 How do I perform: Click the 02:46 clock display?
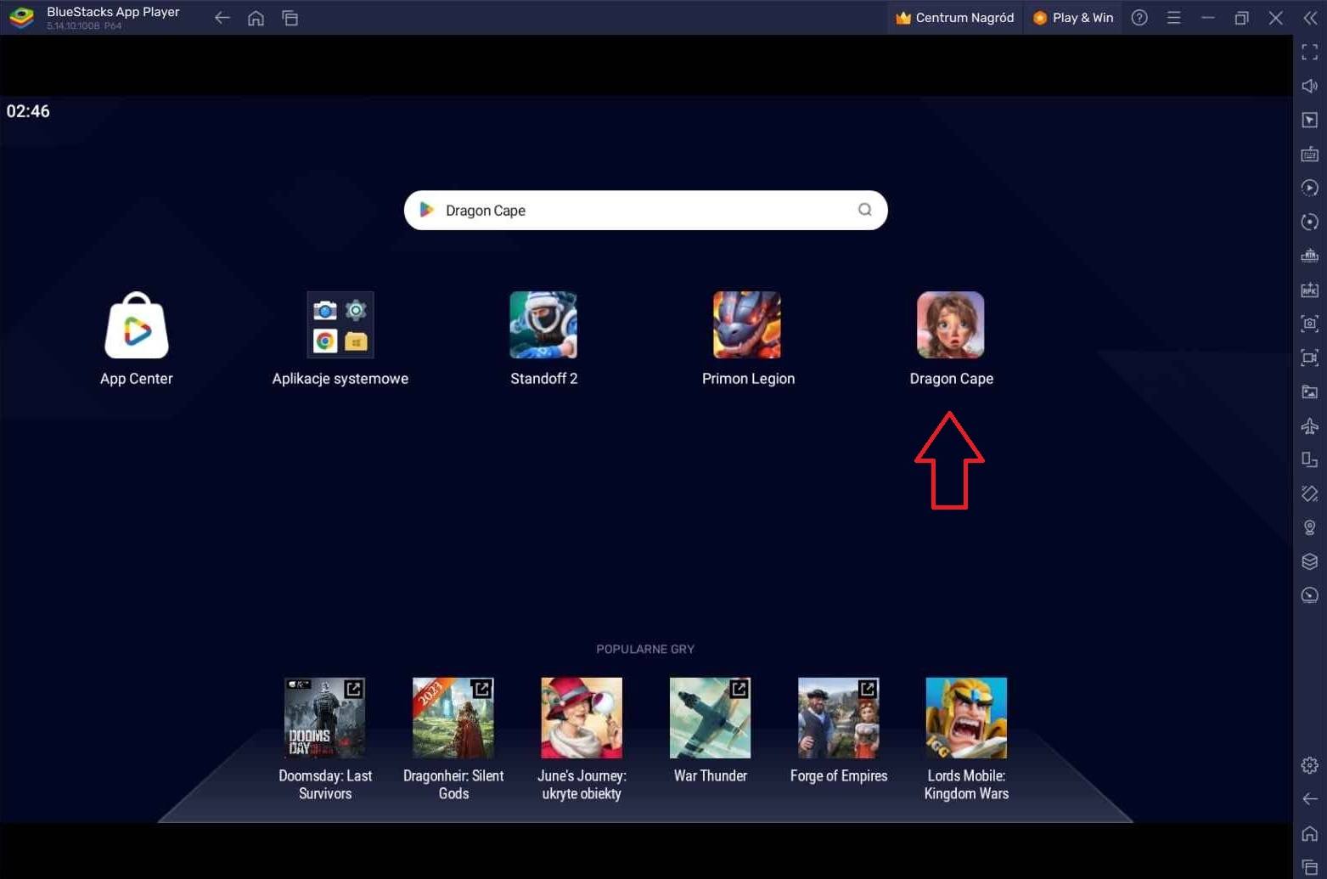click(28, 111)
